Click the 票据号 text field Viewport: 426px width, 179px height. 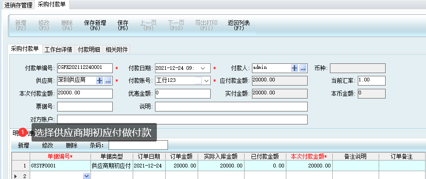click(x=85, y=106)
